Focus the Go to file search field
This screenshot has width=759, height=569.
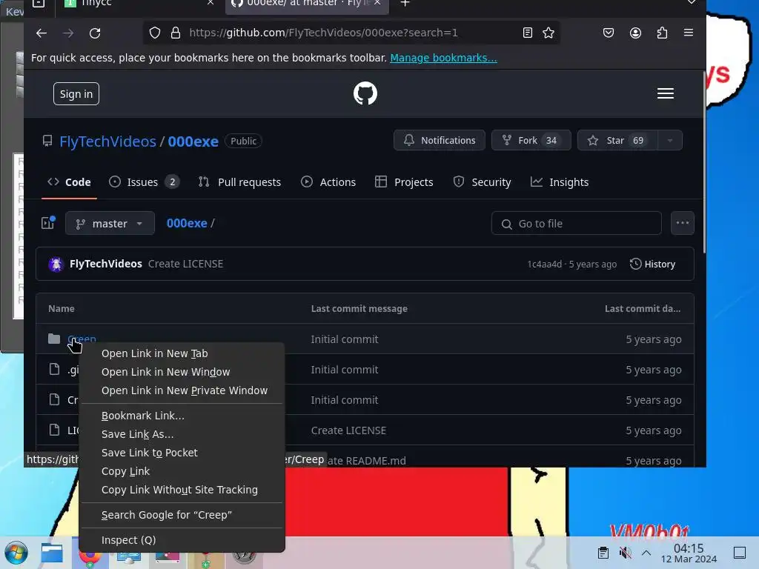tap(576, 223)
